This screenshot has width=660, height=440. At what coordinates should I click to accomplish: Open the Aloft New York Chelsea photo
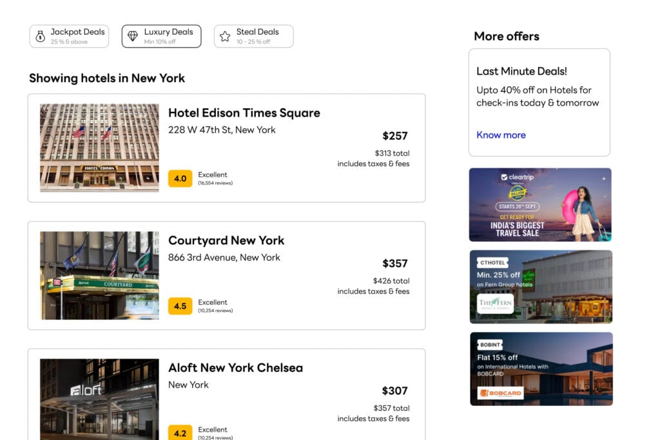click(99, 399)
